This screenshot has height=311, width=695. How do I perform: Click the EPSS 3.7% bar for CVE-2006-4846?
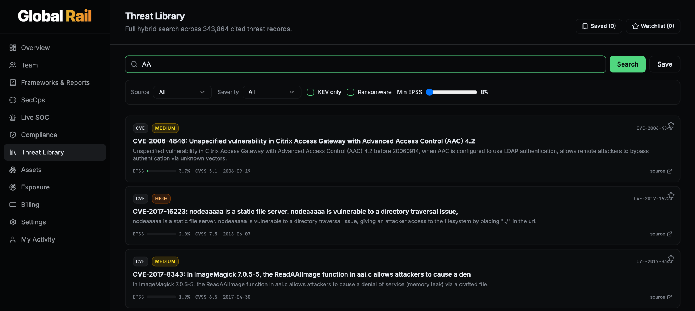(161, 171)
